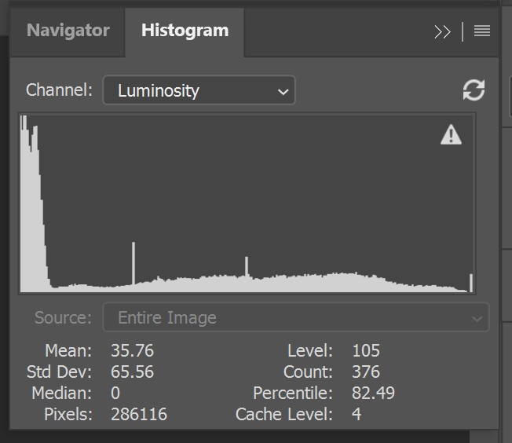
Task: Expand the Source dropdown showing Entire Image
Action: click(x=295, y=318)
